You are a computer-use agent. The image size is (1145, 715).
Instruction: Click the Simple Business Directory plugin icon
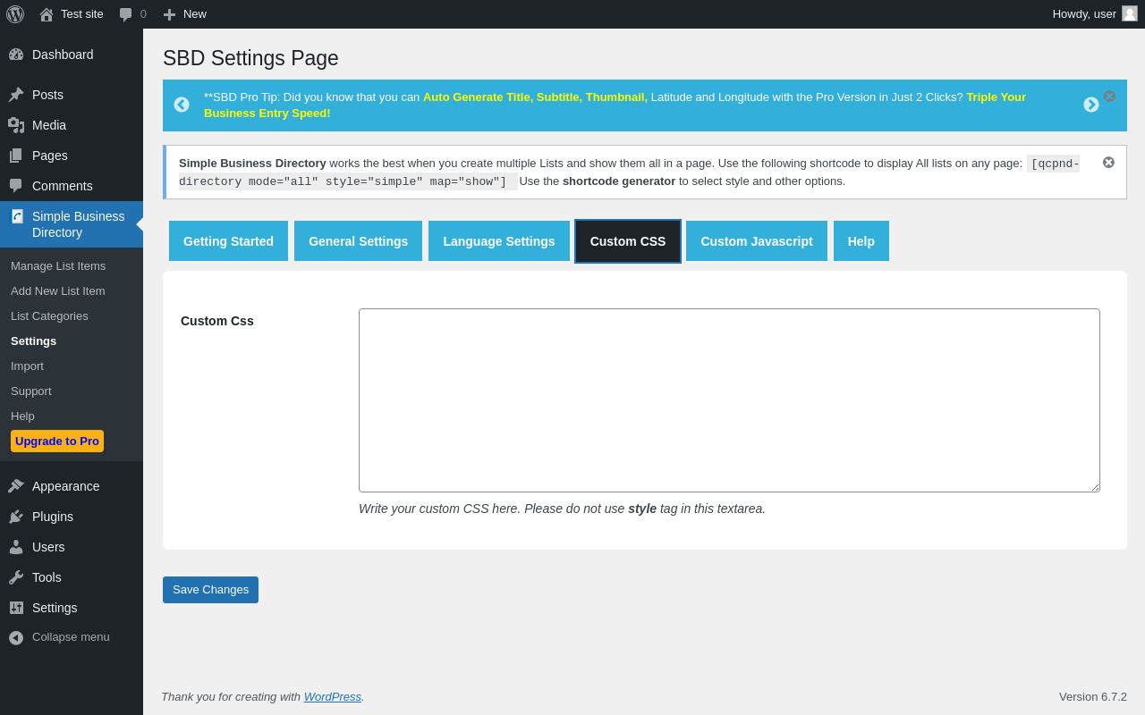[17, 216]
